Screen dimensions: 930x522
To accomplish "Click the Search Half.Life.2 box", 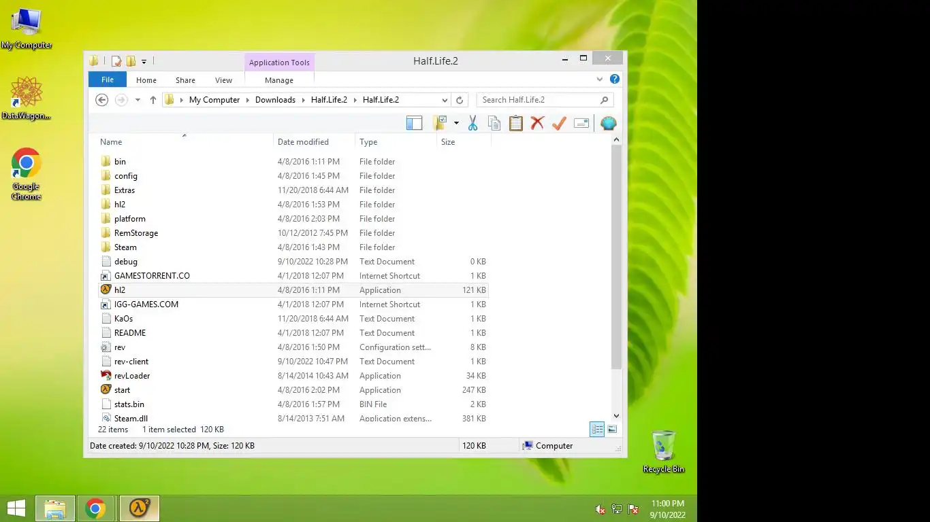I will click(545, 100).
